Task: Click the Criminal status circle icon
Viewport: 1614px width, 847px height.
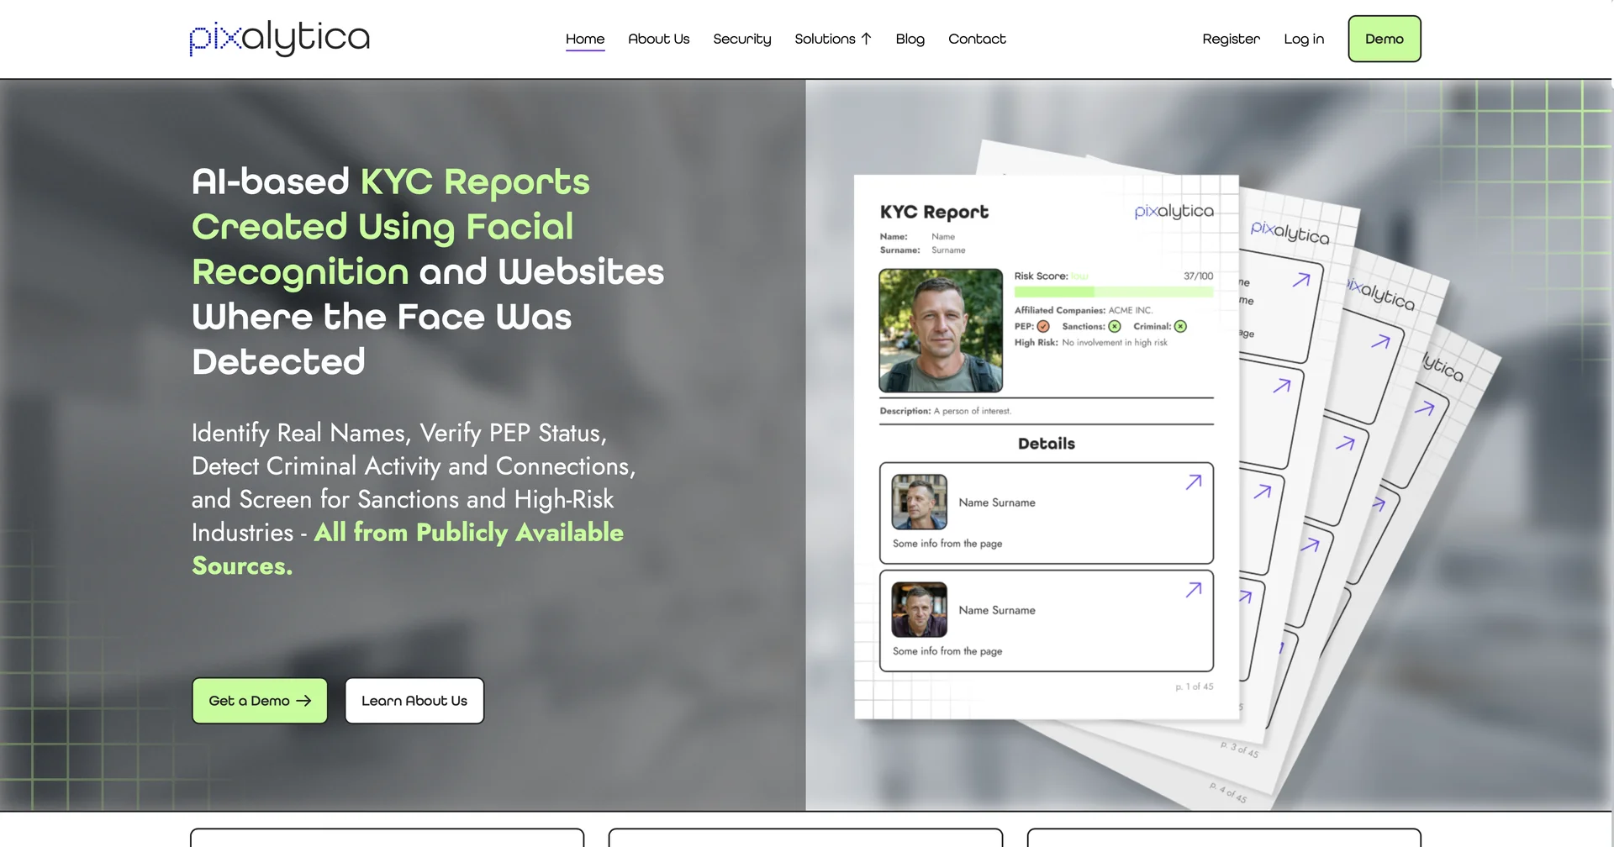Action: tap(1180, 327)
